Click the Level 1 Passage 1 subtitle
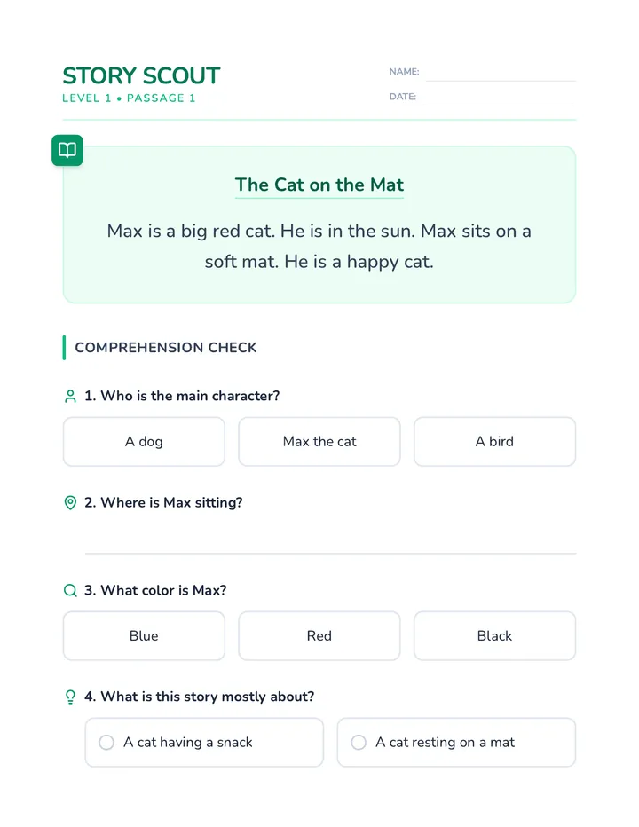 click(x=129, y=98)
